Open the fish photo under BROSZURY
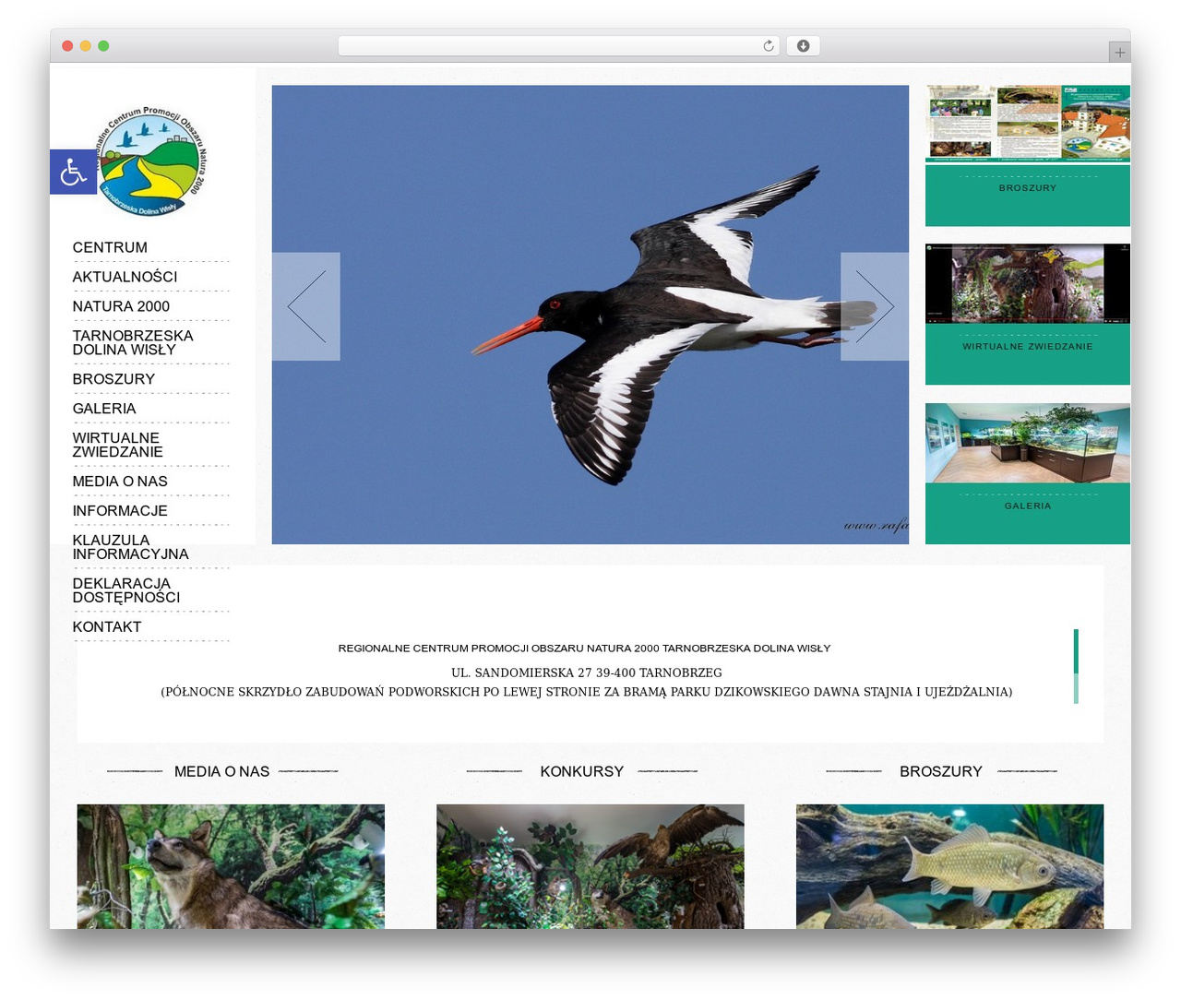This screenshot has width=1181, height=1000. click(x=949, y=866)
